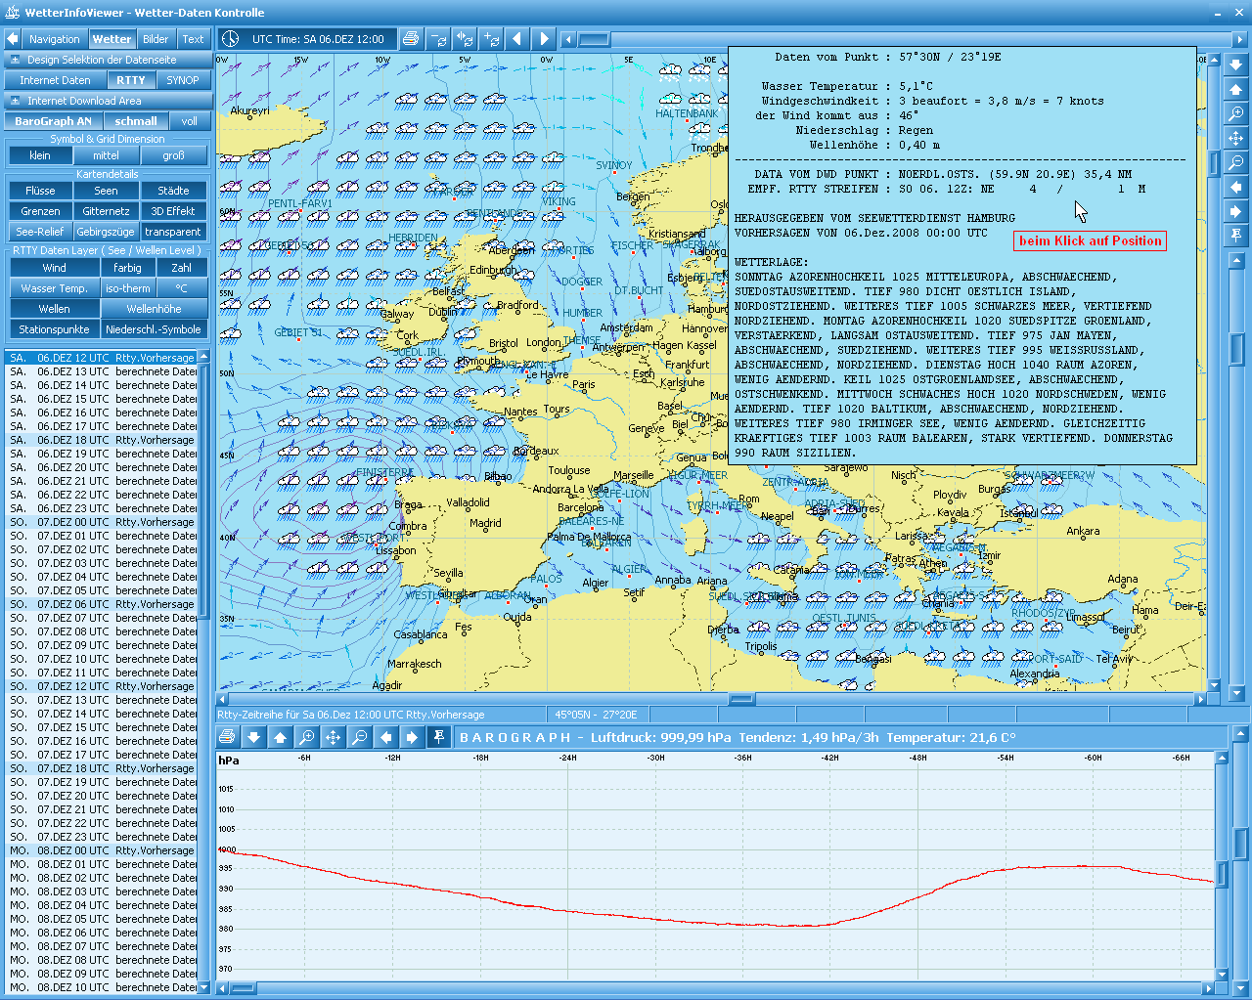Select the 07.DEZ 12 UTC Rtty.Vorhersage entry

[102, 686]
